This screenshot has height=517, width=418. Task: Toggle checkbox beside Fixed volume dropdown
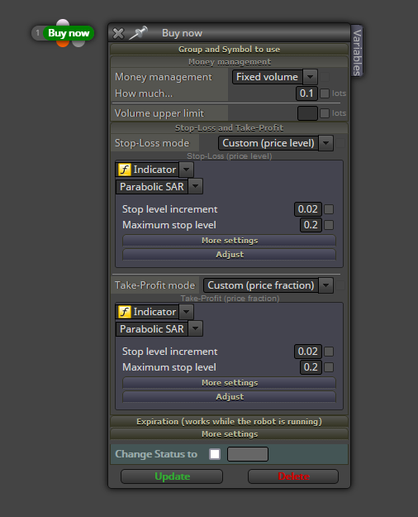click(x=325, y=77)
